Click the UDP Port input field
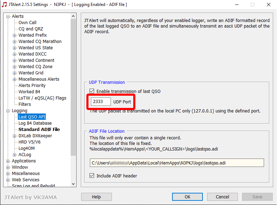Viewport: 277px width, 205px height. pos(101,102)
